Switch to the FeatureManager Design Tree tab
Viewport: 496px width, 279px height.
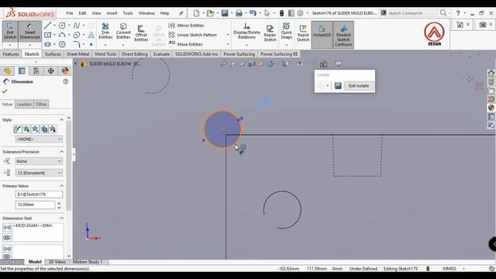click(7, 71)
